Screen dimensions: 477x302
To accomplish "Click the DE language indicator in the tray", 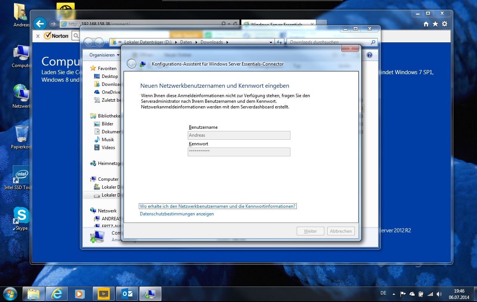I will [383, 293].
